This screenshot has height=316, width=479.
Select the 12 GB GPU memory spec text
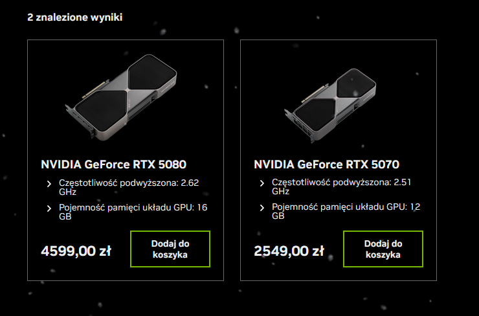click(346, 211)
